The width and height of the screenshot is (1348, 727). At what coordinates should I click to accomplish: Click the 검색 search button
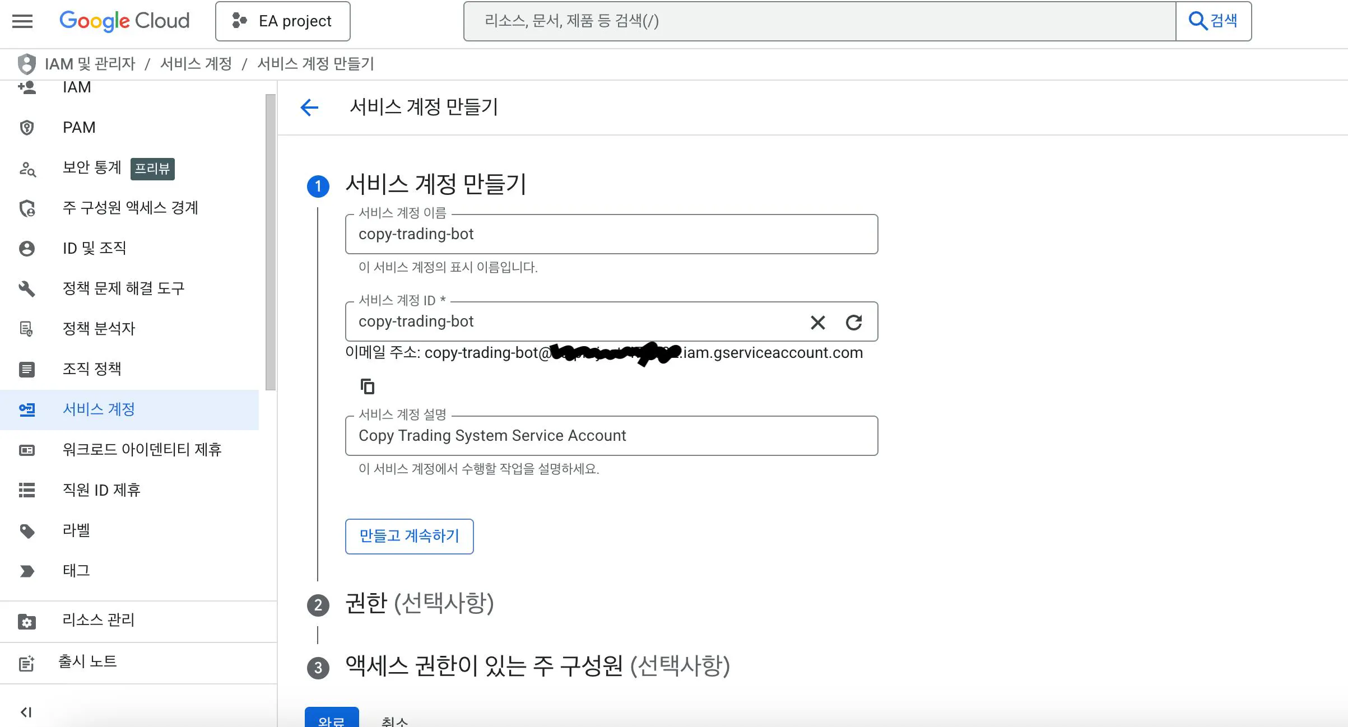pos(1214,21)
